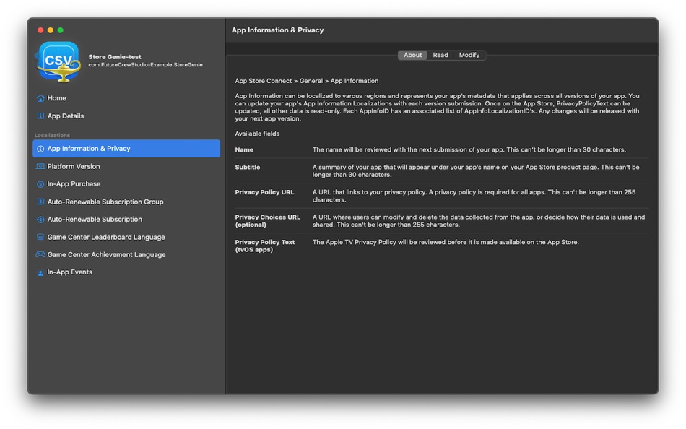The width and height of the screenshot is (686, 429).
Task: Switch to the Modify tab
Action: [469, 54]
